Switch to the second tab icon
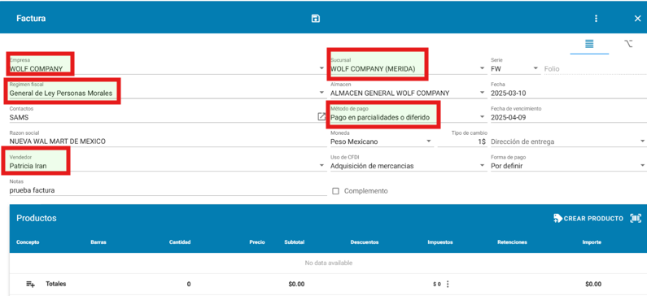647x296 pixels. coord(628,44)
